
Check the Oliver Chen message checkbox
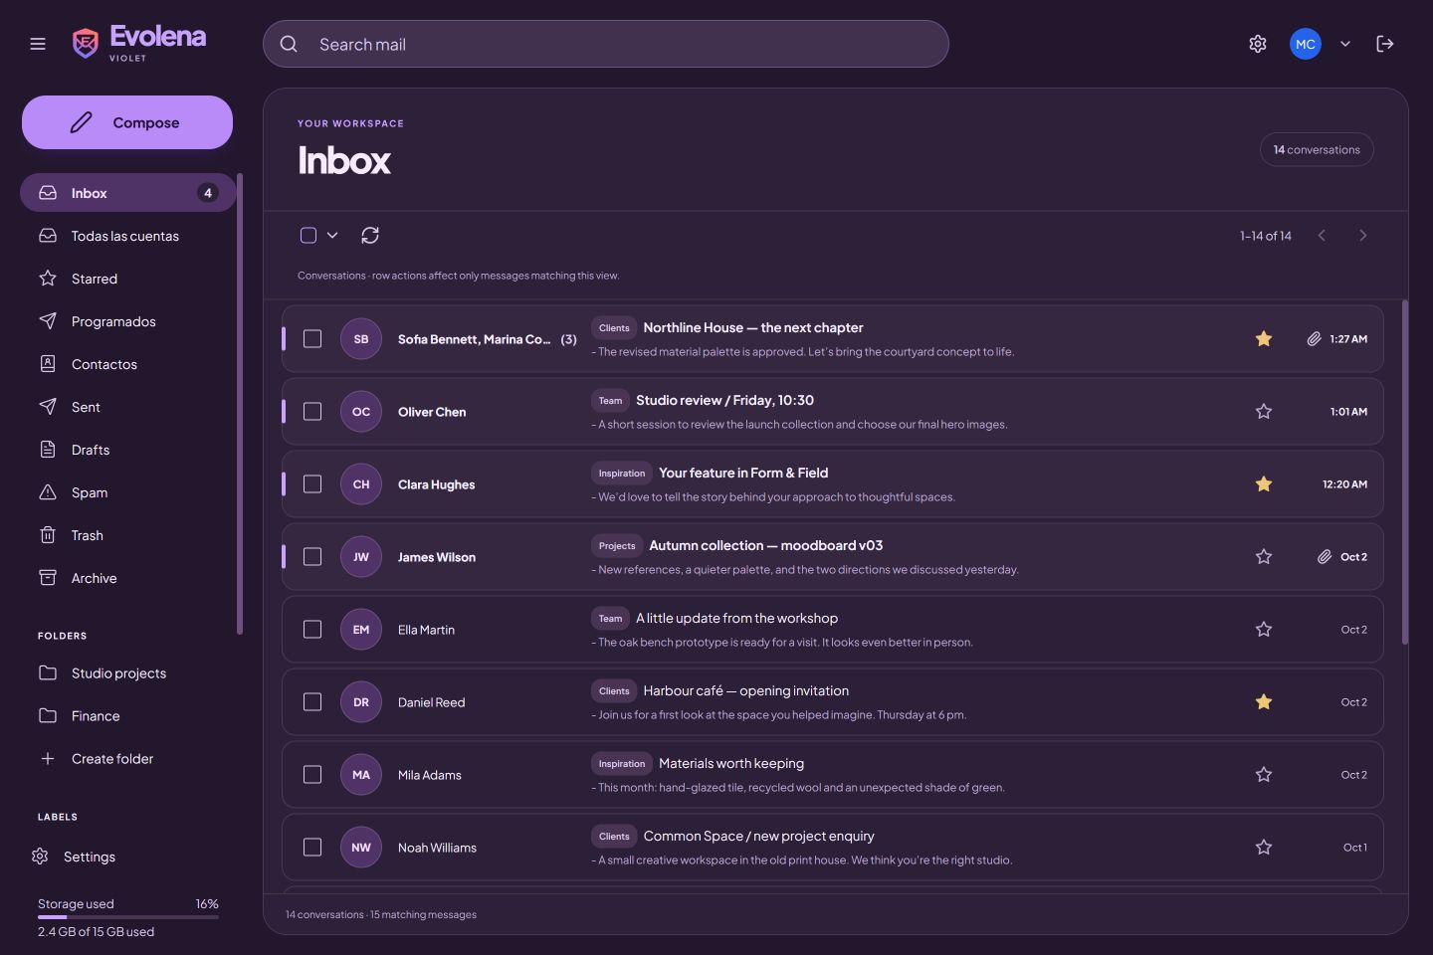(x=312, y=412)
